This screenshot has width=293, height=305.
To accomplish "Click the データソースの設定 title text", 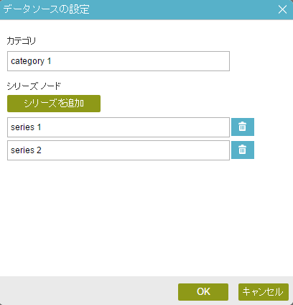I will (47, 9).
